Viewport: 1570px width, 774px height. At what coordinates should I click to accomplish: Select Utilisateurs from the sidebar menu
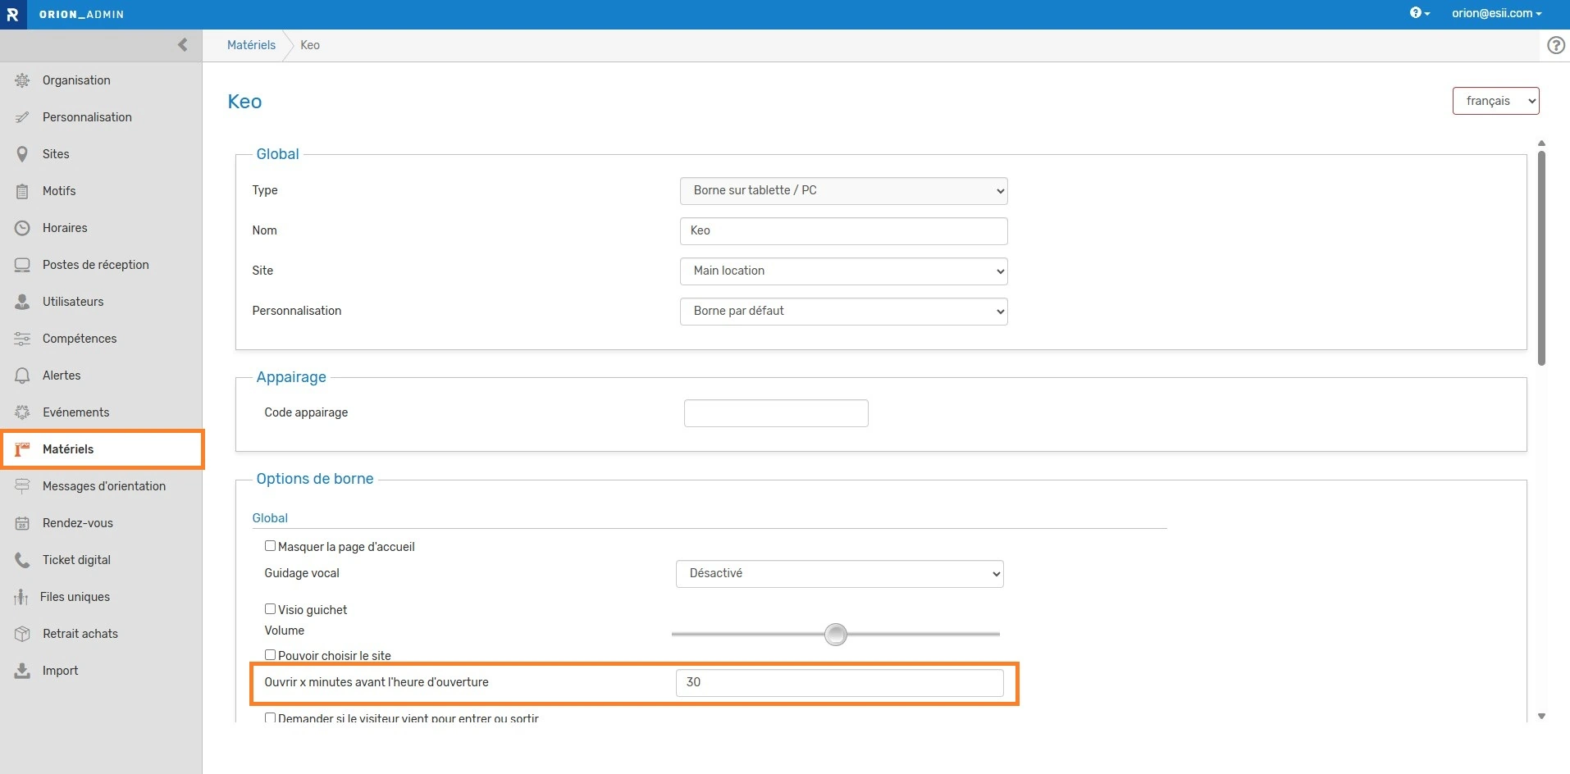click(x=73, y=302)
